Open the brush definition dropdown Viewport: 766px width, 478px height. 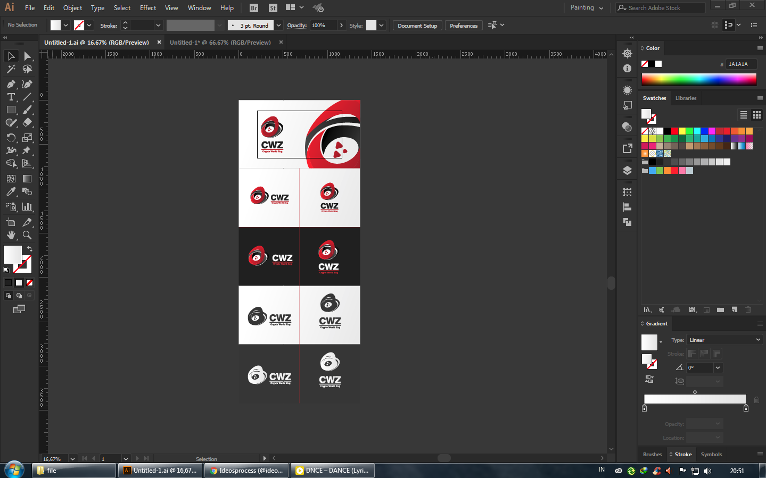click(x=278, y=26)
